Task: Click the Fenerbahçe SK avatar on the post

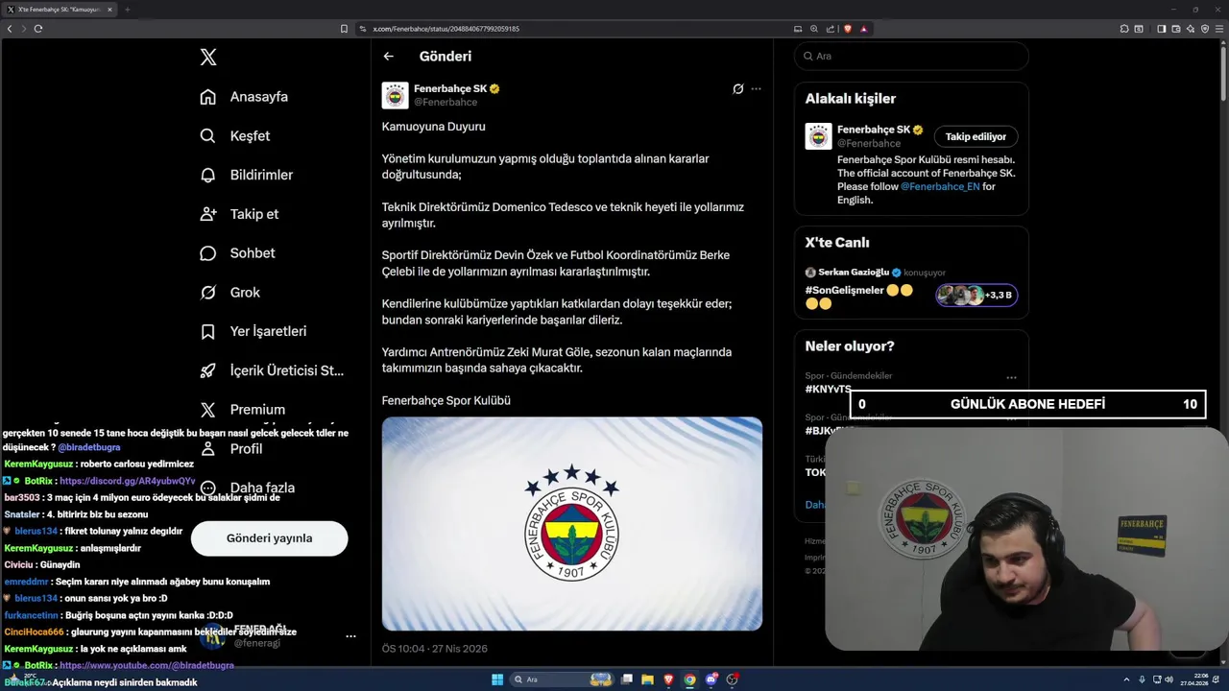Action: coord(395,95)
